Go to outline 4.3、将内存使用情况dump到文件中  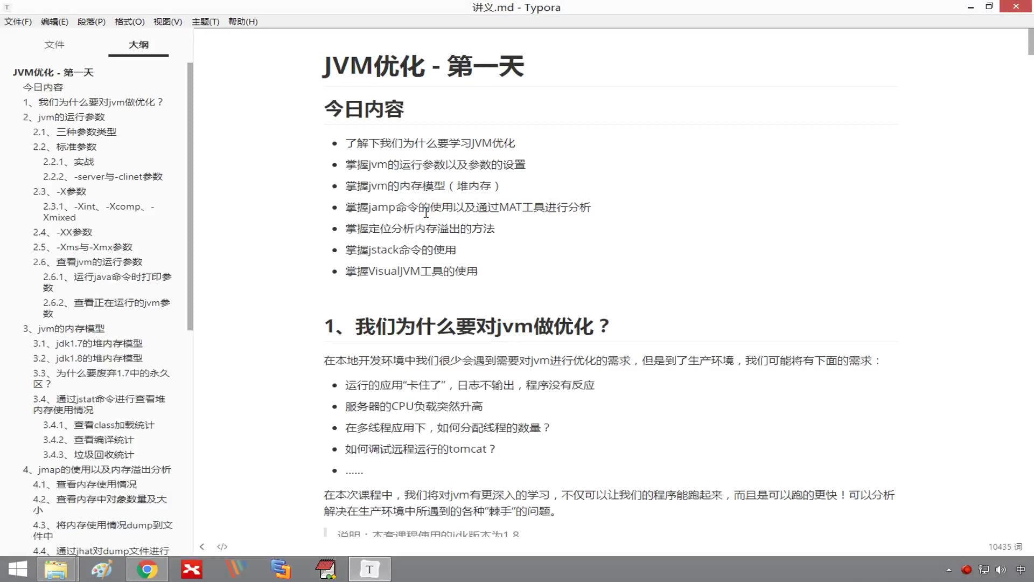point(102,531)
